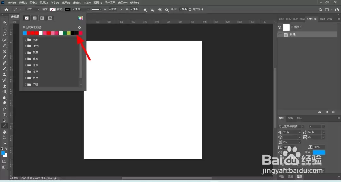
Task: Select the Zoom tool in toolbar
Action: click(x=4, y=138)
